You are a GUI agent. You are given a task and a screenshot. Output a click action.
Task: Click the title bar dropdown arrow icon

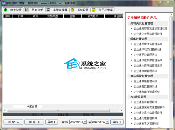click(154, 2)
